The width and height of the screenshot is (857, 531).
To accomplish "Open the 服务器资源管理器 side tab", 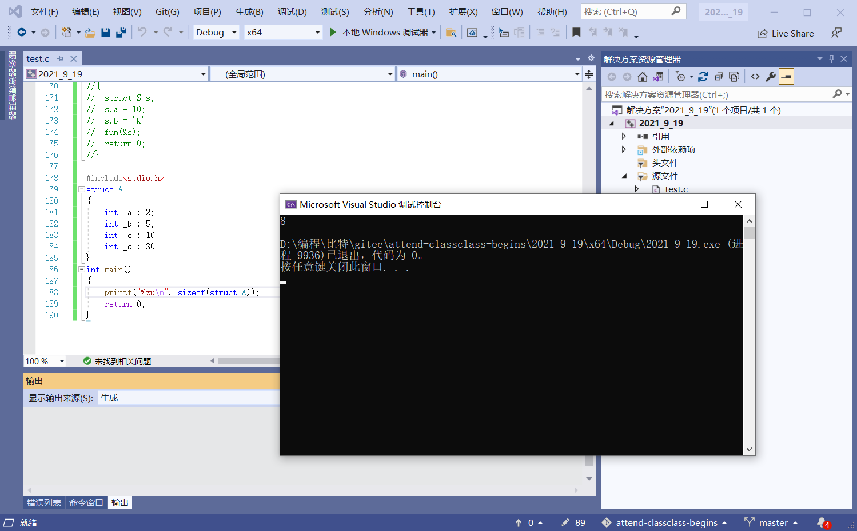I will click(11, 85).
